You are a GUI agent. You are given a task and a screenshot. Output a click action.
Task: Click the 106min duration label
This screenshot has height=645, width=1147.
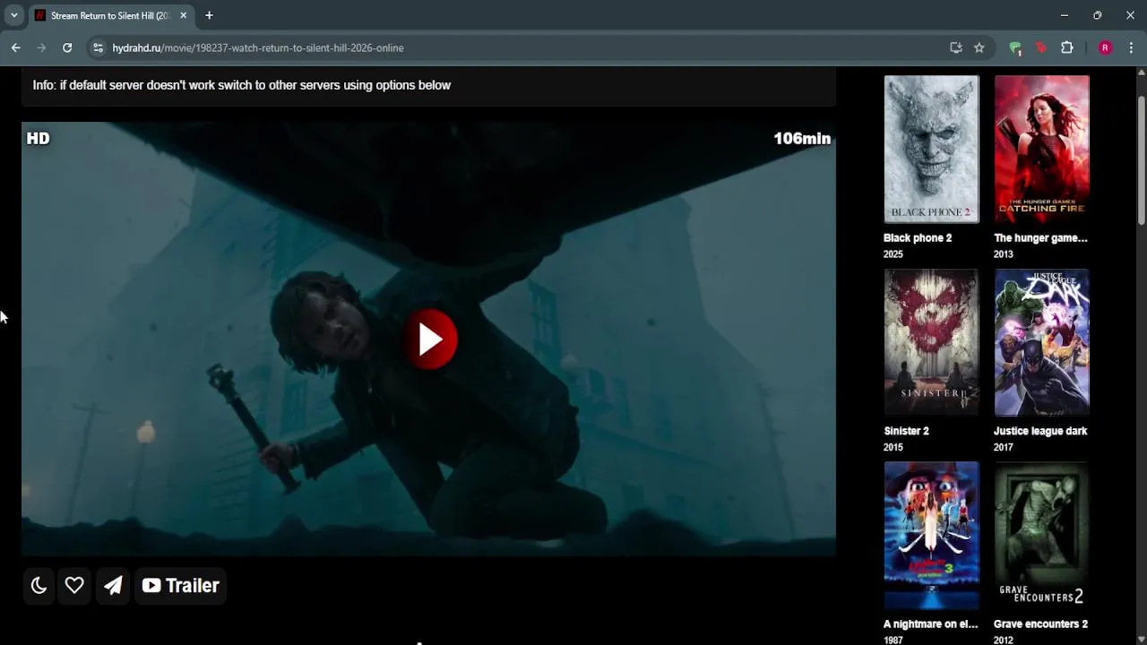coord(802,138)
